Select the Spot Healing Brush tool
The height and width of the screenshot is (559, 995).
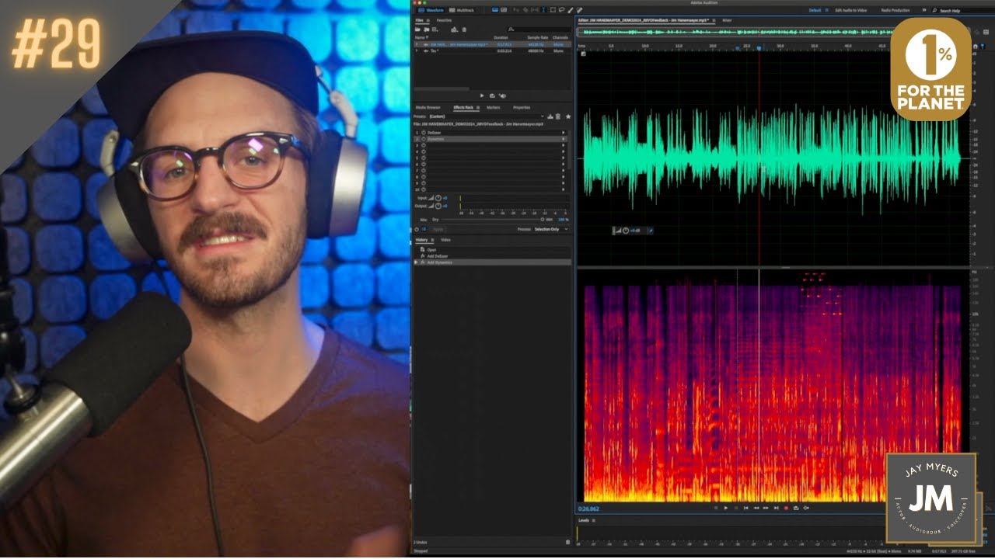tap(579, 10)
